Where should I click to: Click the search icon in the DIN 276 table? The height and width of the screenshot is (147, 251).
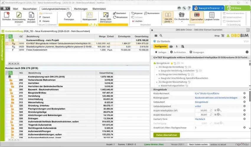[10, 73]
